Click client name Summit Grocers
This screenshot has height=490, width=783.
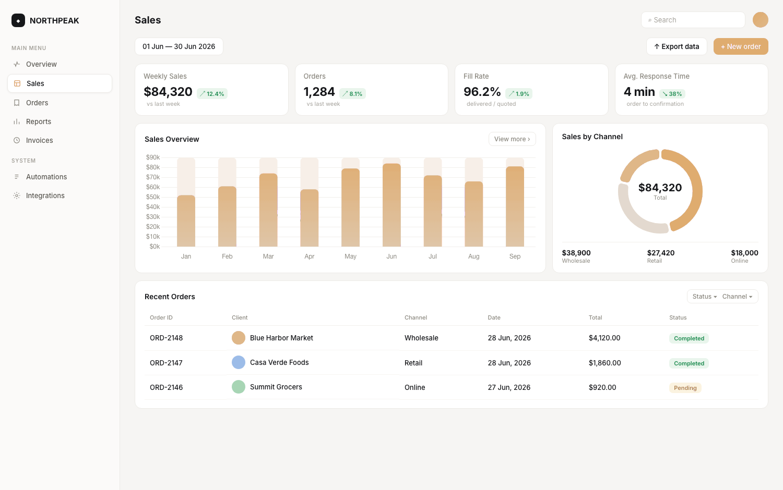click(276, 387)
